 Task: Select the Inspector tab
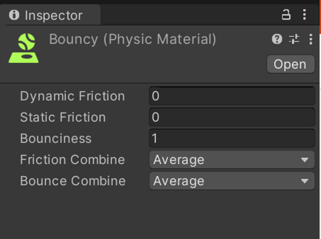pyautogui.click(x=50, y=15)
